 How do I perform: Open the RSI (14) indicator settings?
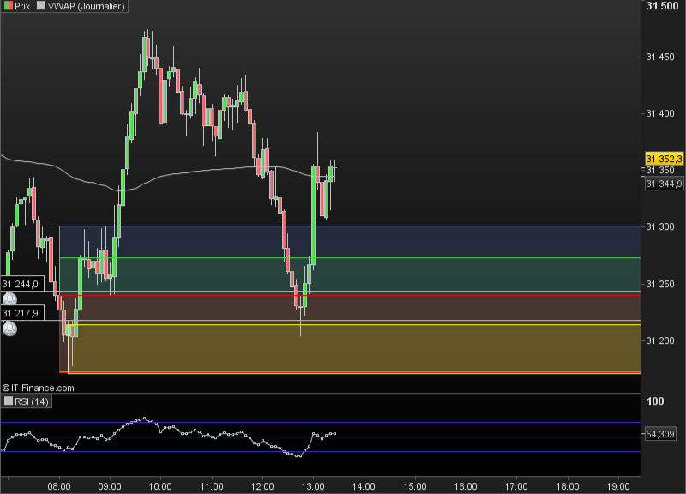(32, 401)
